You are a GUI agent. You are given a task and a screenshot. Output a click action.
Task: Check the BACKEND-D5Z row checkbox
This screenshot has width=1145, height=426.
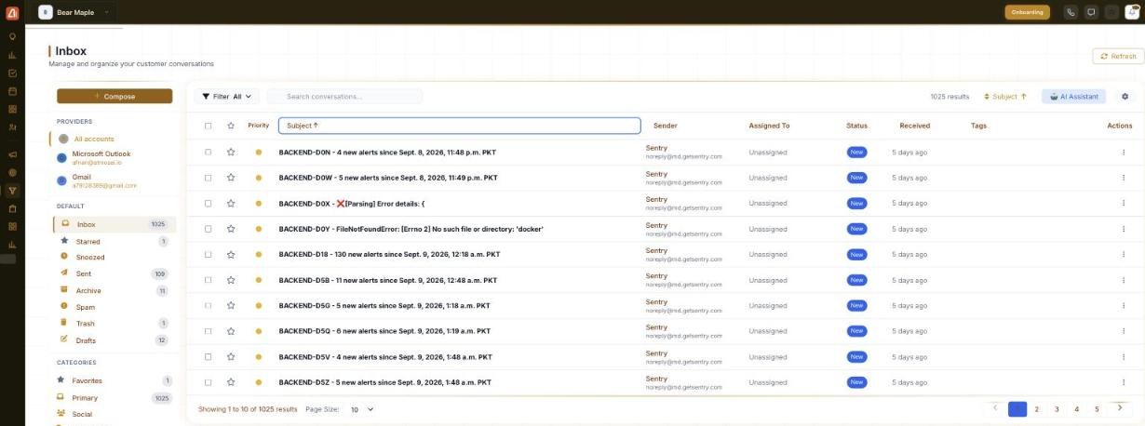208,382
